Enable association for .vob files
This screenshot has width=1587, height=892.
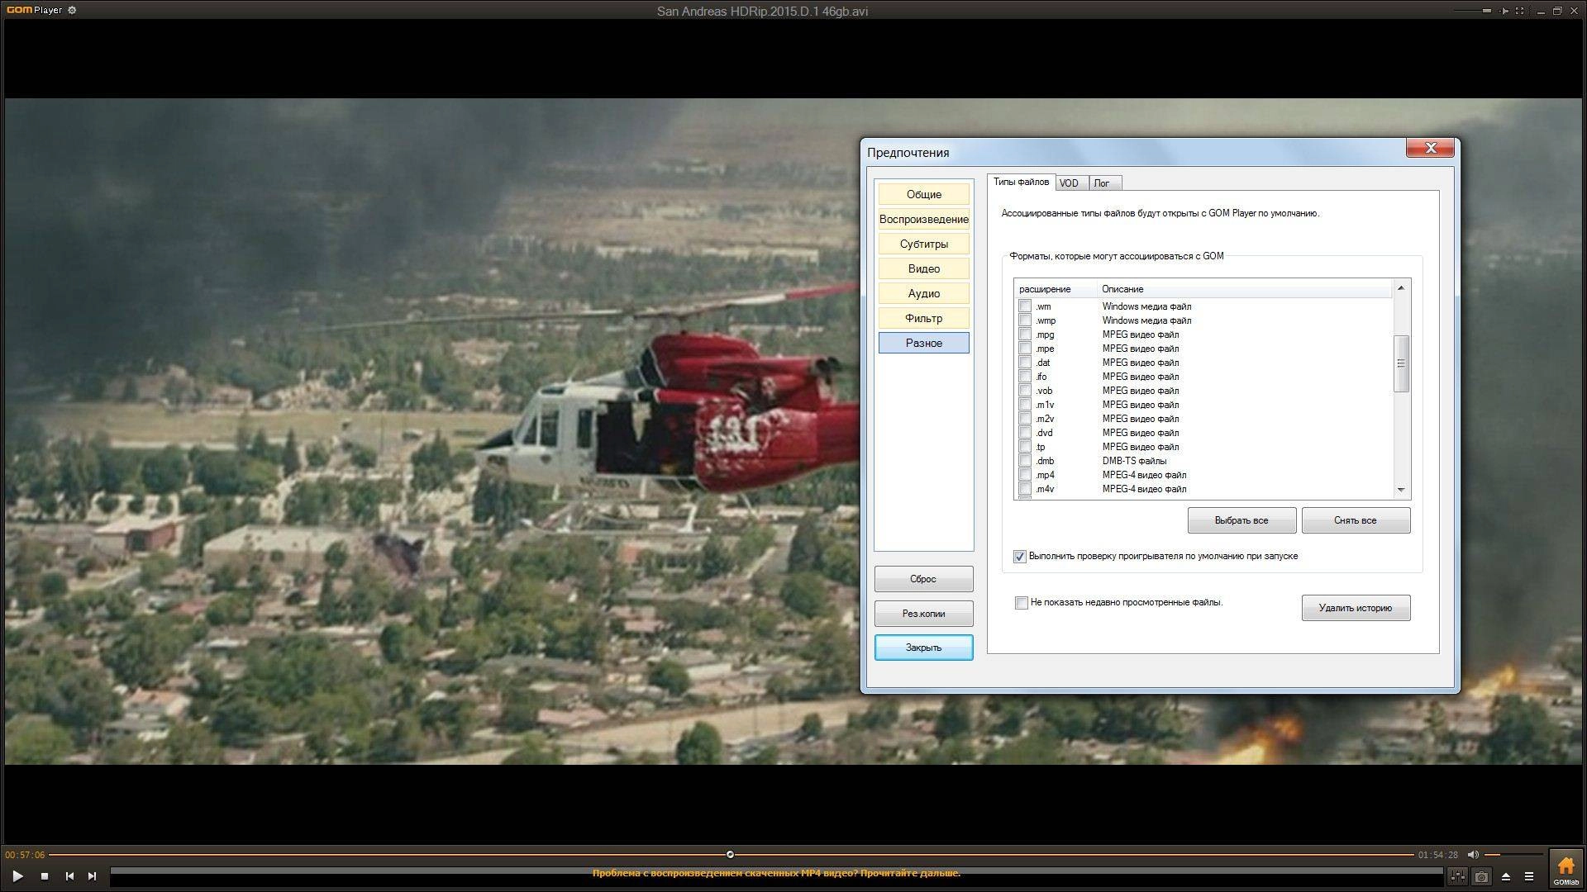click(1025, 391)
